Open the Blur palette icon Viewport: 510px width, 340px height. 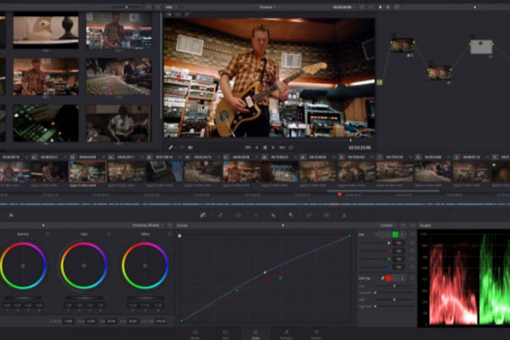[274, 215]
